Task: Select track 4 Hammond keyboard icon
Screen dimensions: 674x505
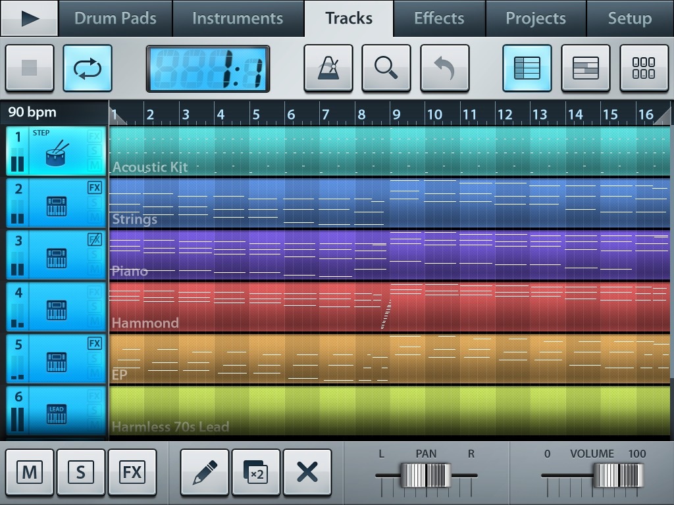Action: [x=57, y=310]
